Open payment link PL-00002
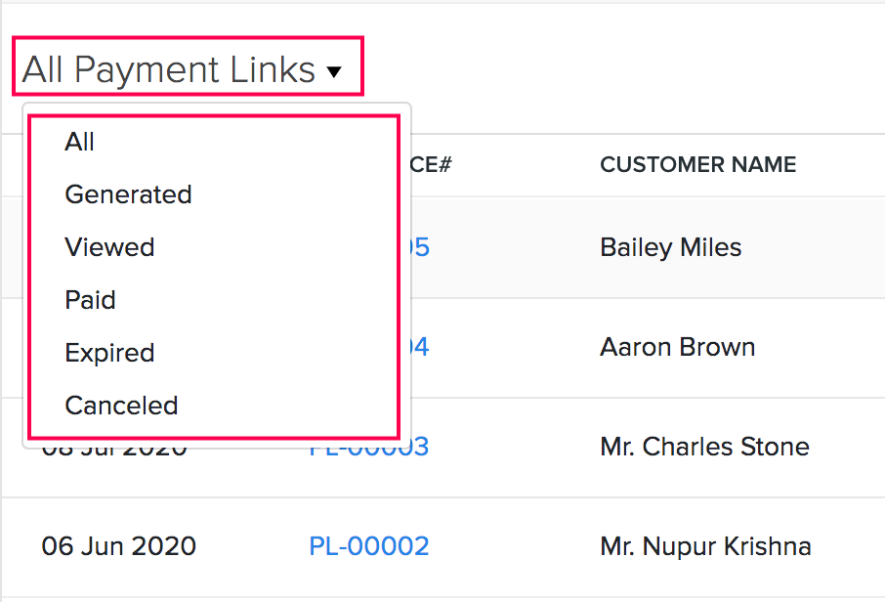This screenshot has height=602, width=885. click(368, 545)
